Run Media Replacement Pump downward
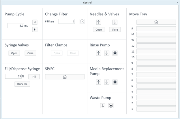Screen dimensions: 180x119 (107, 82)
